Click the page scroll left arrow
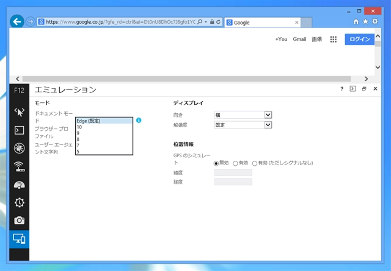The height and width of the screenshot is (271, 391). coord(18,79)
